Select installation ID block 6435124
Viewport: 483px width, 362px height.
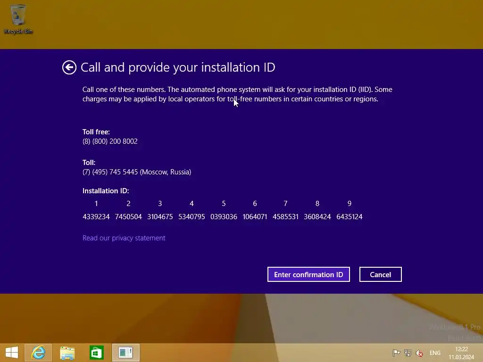click(350, 217)
